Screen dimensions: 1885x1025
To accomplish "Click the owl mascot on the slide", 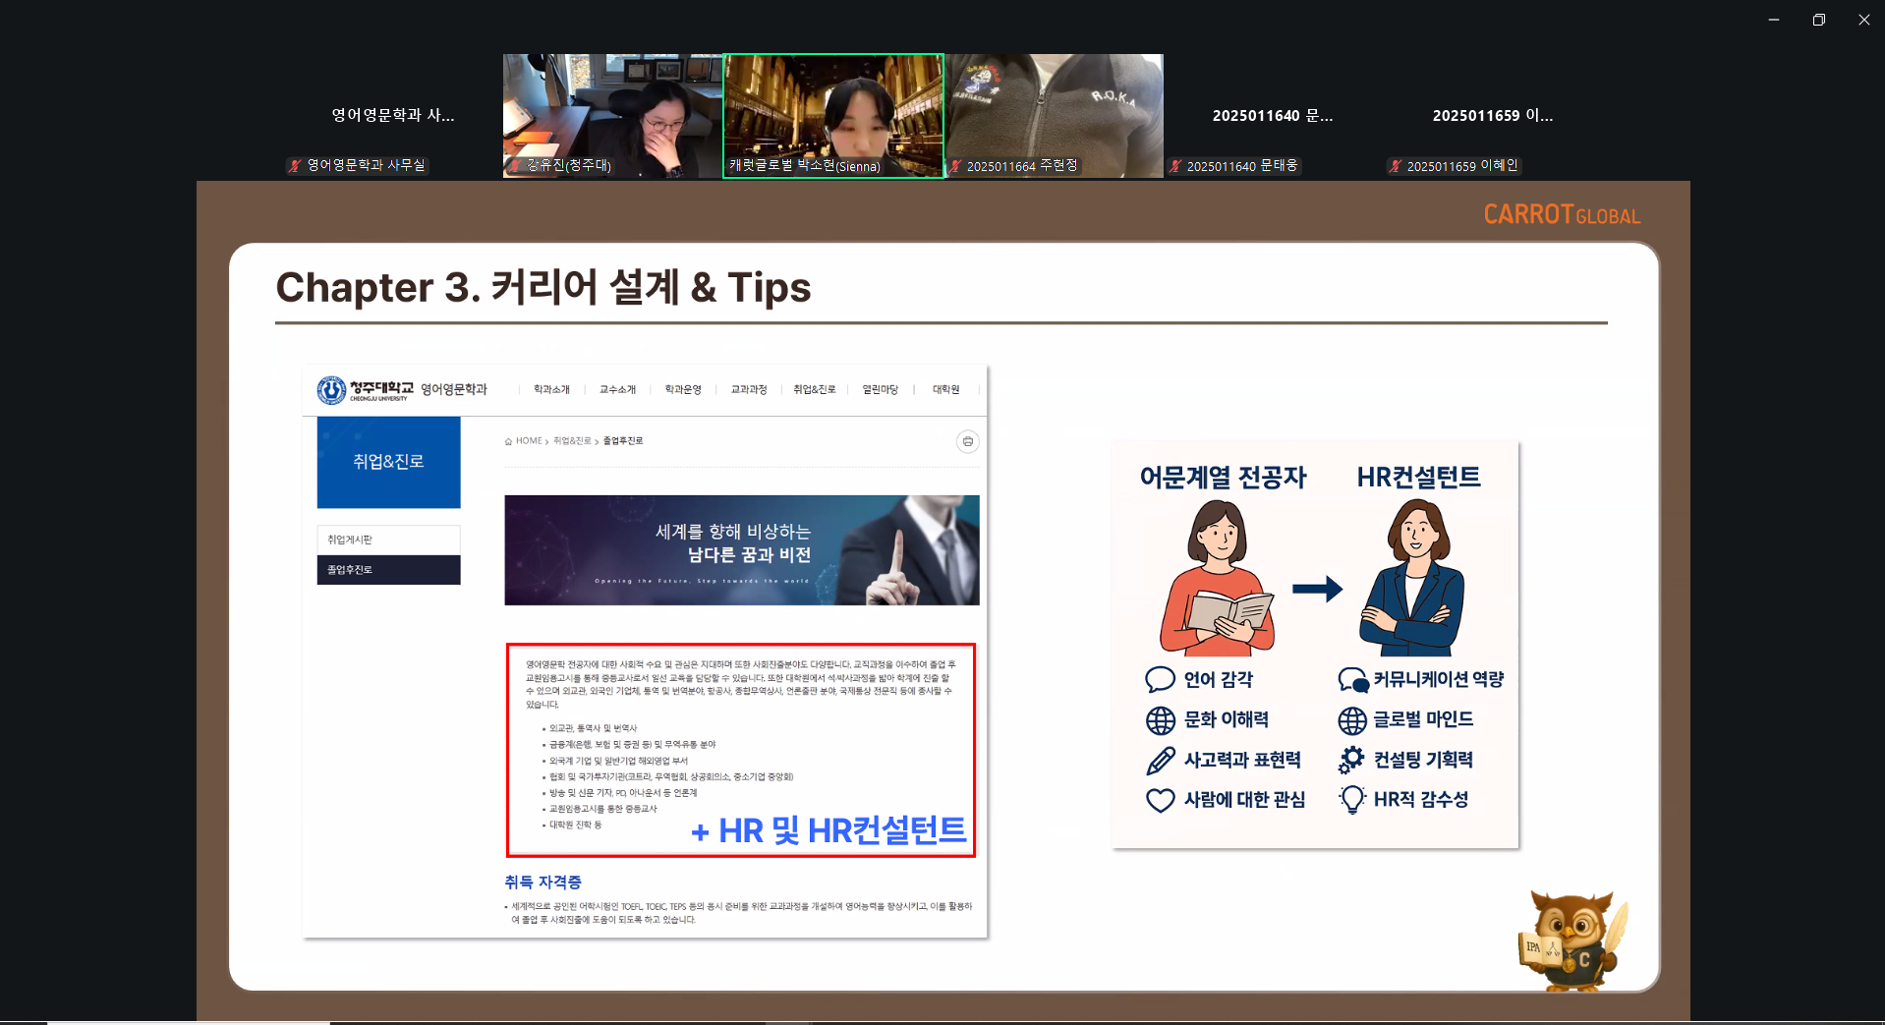I will 1571,940.
